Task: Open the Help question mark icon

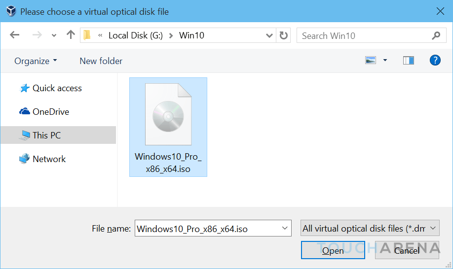Action: point(435,61)
